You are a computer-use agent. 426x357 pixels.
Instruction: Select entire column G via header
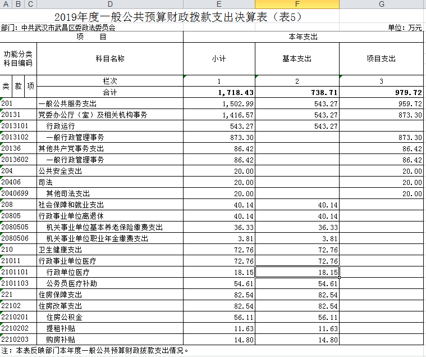coord(382,4)
